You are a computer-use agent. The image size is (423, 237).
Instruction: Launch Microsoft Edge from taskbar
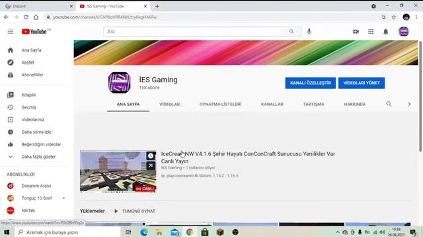coord(144,232)
